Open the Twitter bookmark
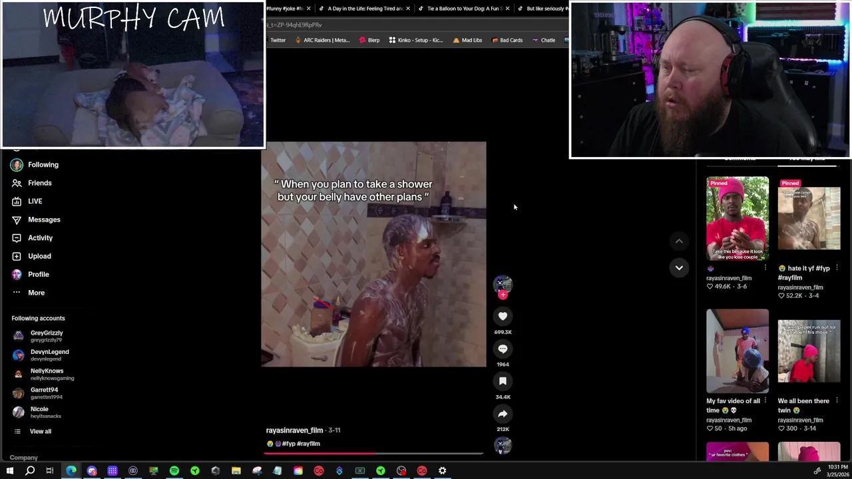 tap(278, 40)
